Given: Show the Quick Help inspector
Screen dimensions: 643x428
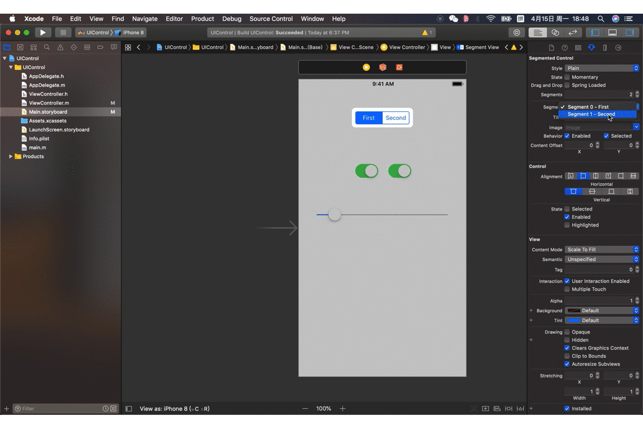Looking at the screenshot, I should pos(564,48).
